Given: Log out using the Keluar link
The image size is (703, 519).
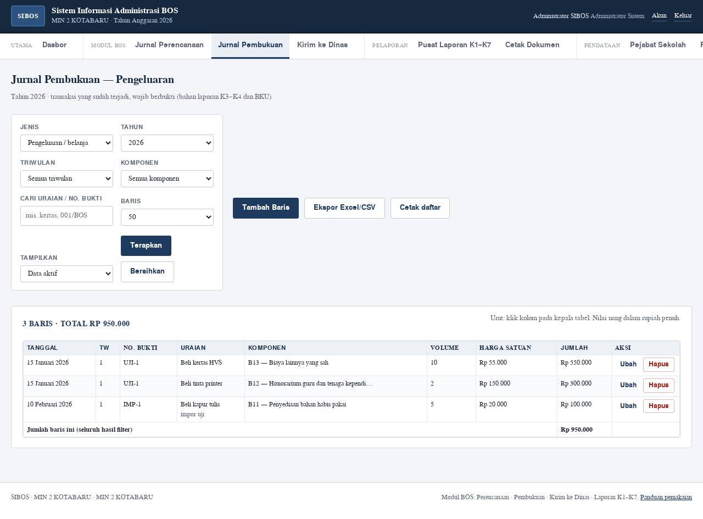Looking at the screenshot, I should 683,16.
